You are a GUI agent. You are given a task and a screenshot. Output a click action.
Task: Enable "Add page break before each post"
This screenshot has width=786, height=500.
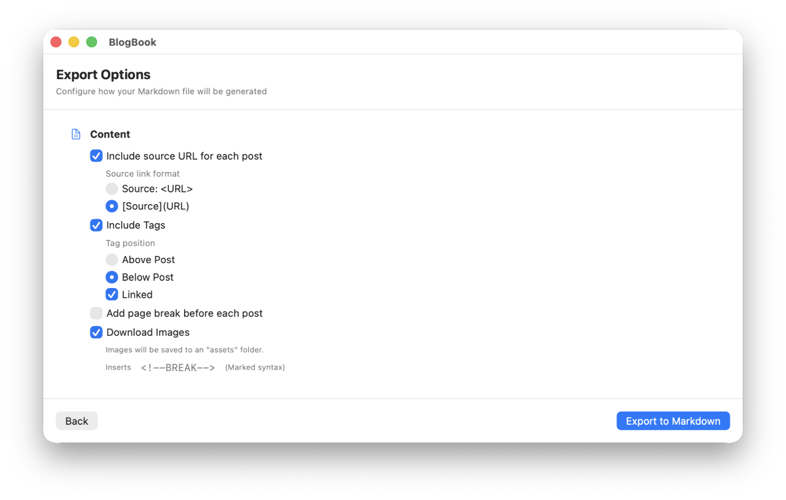96,313
